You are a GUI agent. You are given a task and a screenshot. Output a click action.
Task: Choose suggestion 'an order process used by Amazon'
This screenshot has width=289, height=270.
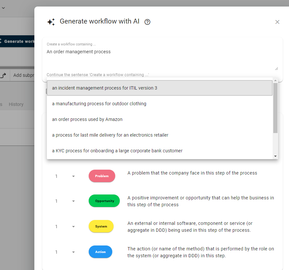pos(87,119)
